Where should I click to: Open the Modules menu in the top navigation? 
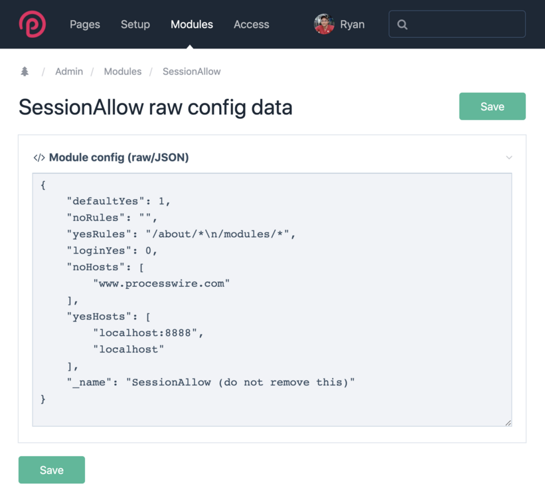[x=192, y=25]
